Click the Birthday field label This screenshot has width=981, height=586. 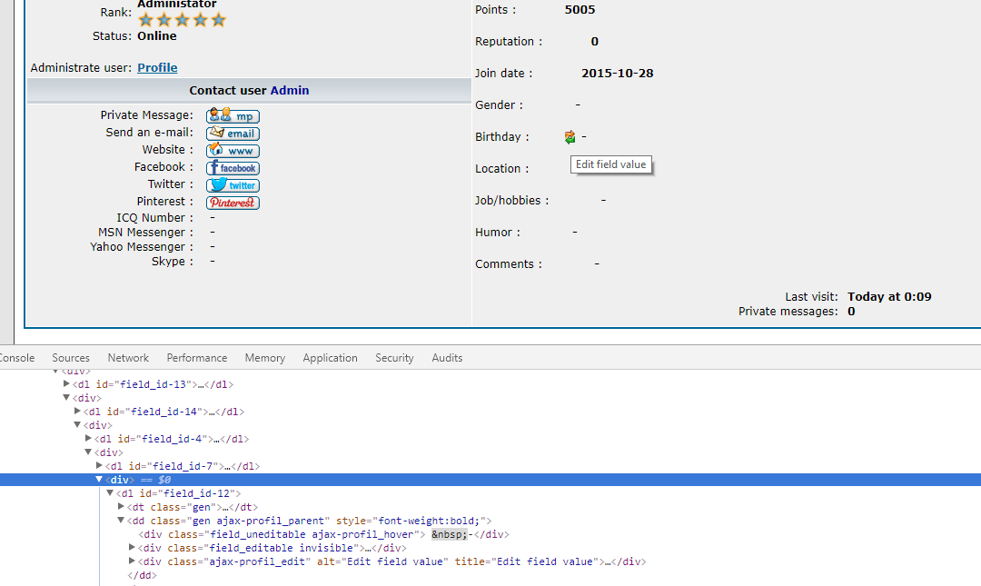coord(501,137)
